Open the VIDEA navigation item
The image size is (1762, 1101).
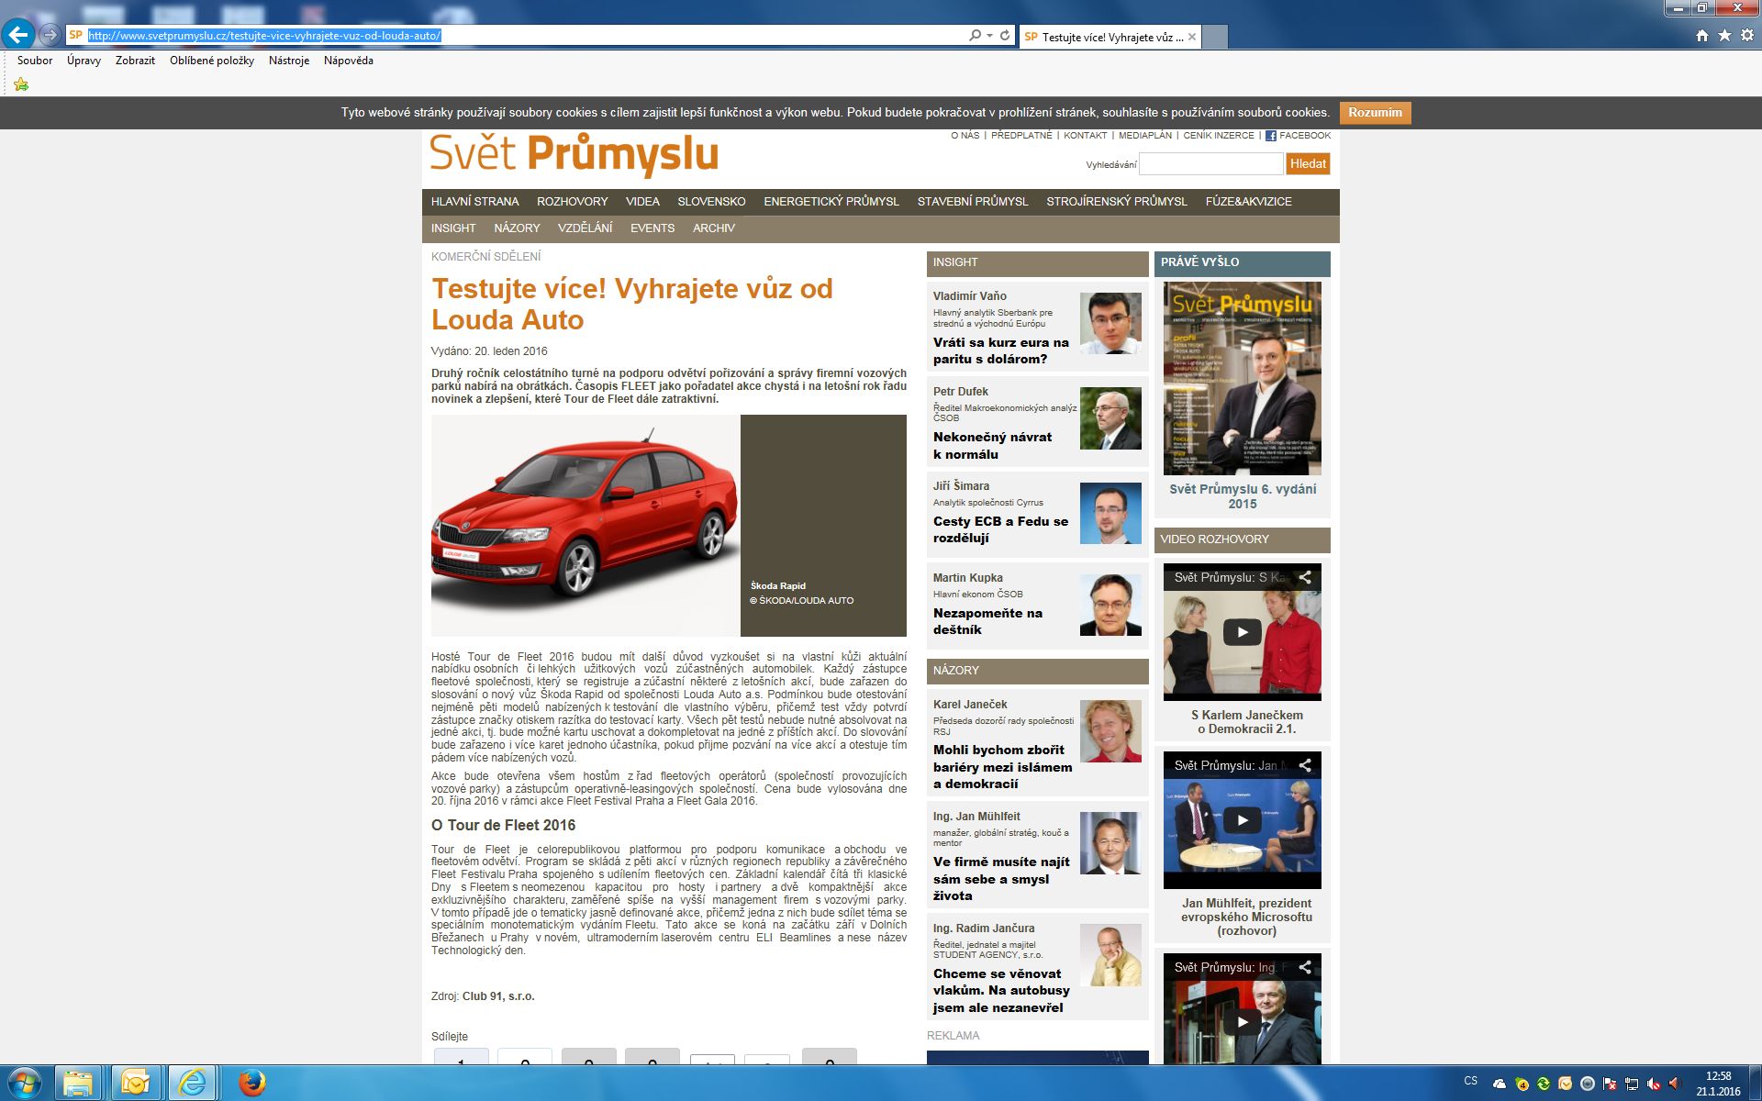[642, 202]
